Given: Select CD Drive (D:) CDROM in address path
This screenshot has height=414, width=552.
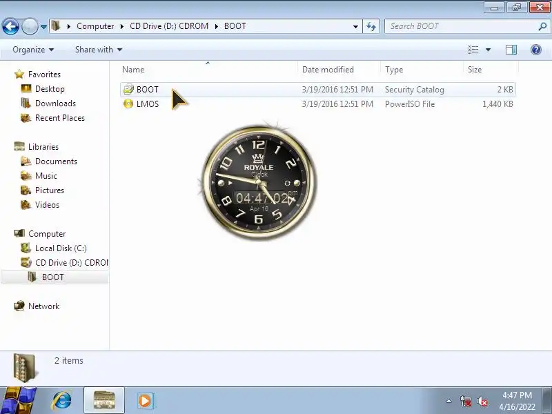Looking at the screenshot, I should (169, 26).
